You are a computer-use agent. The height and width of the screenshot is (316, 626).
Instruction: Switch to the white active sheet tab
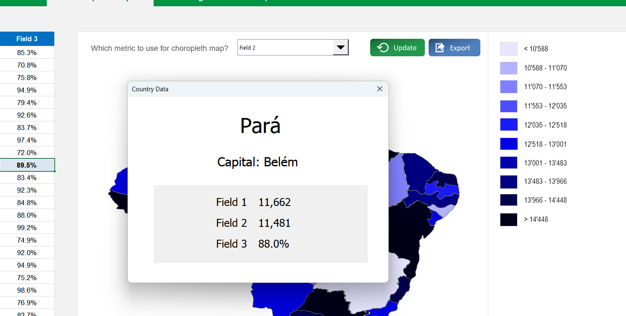[100, 3]
